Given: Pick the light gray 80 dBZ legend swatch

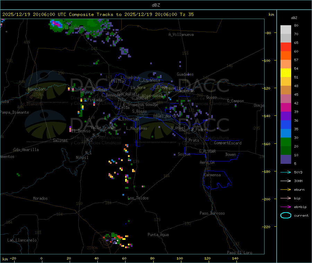Looking at the screenshot, I should coord(286,30).
